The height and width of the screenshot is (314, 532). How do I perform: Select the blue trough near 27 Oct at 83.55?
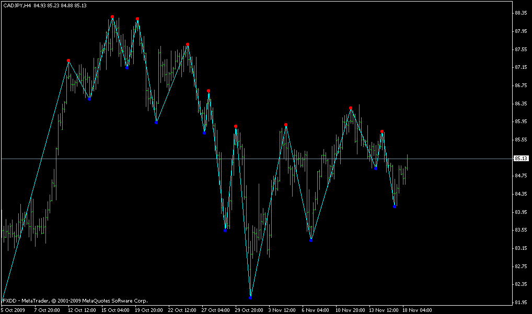click(225, 230)
